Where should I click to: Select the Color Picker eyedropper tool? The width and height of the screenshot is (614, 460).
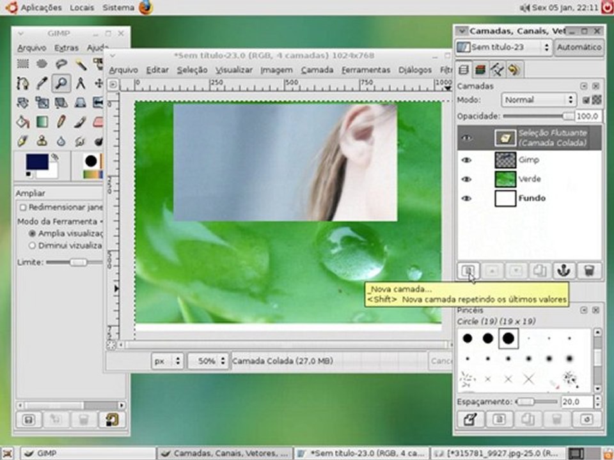pyautogui.click(x=42, y=83)
